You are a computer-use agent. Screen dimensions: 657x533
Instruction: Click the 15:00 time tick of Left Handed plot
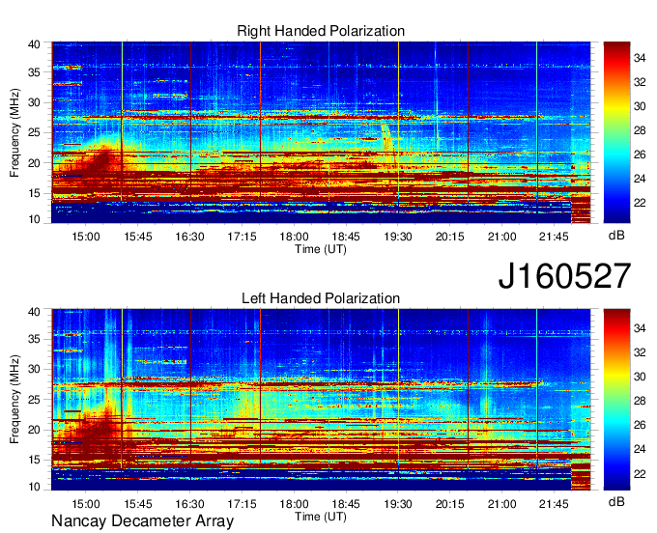pyautogui.click(x=85, y=504)
